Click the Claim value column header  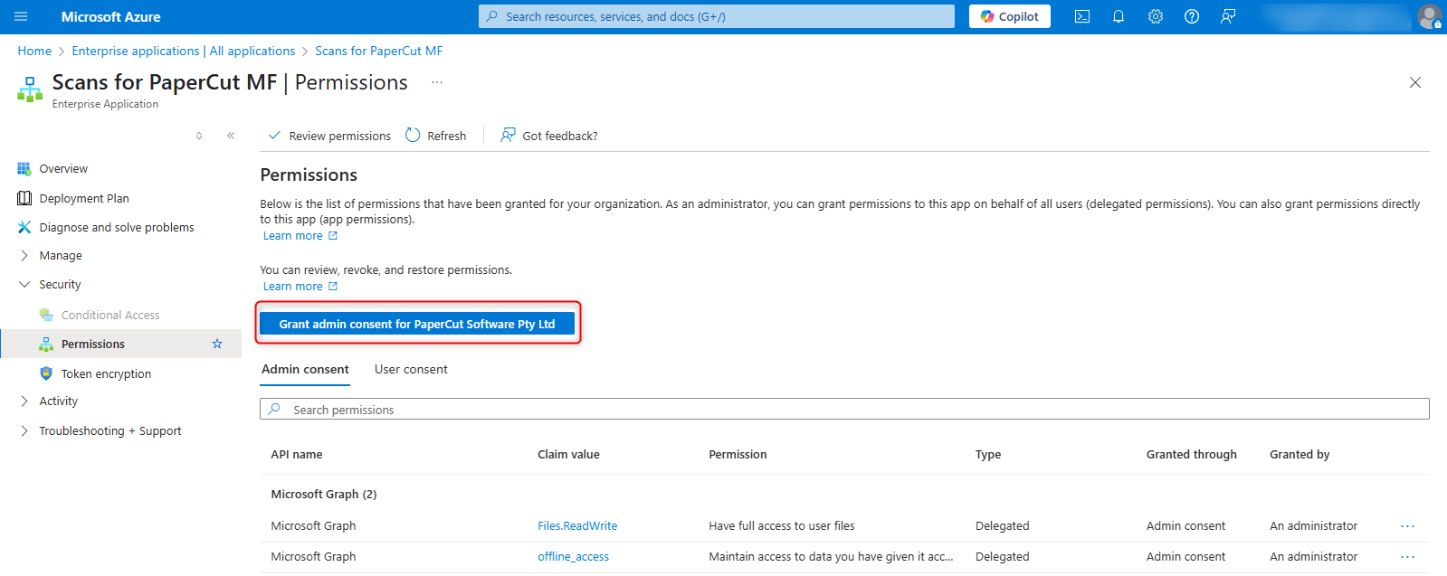568,455
